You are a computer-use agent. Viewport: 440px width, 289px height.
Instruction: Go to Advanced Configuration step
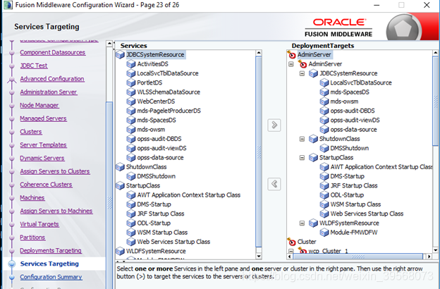click(x=52, y=79)
